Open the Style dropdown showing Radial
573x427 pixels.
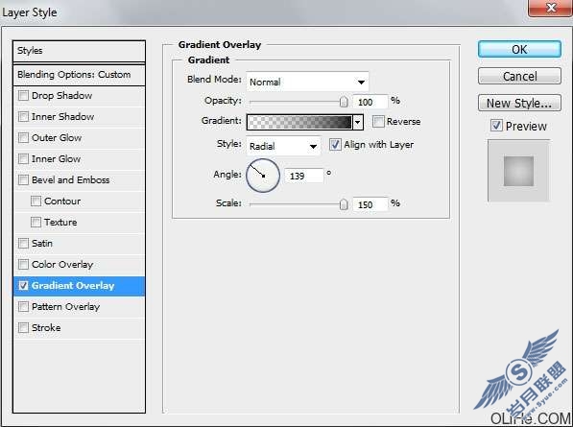[x=283, y=146]
